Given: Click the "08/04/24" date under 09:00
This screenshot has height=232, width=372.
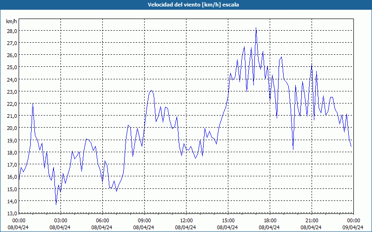Looking at the screenshot, I should pyautogui.click(x=144, y=227).
